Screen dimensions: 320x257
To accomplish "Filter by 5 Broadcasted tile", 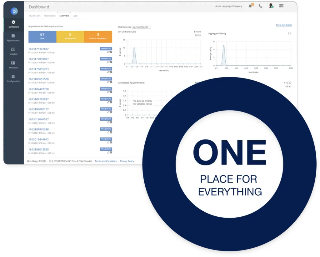I will click(x=70, y=37).
